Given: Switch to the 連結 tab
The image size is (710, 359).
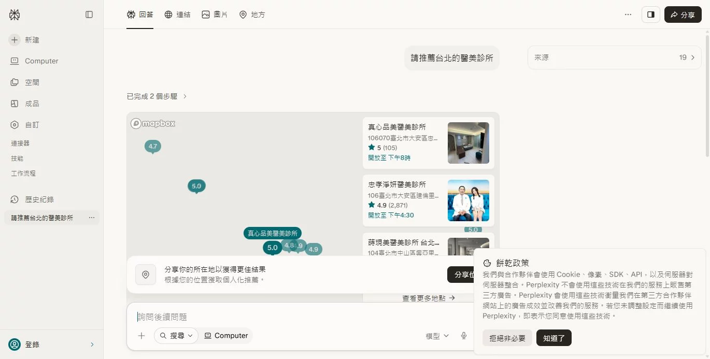Looking at the screenshot, I should 177,15.
